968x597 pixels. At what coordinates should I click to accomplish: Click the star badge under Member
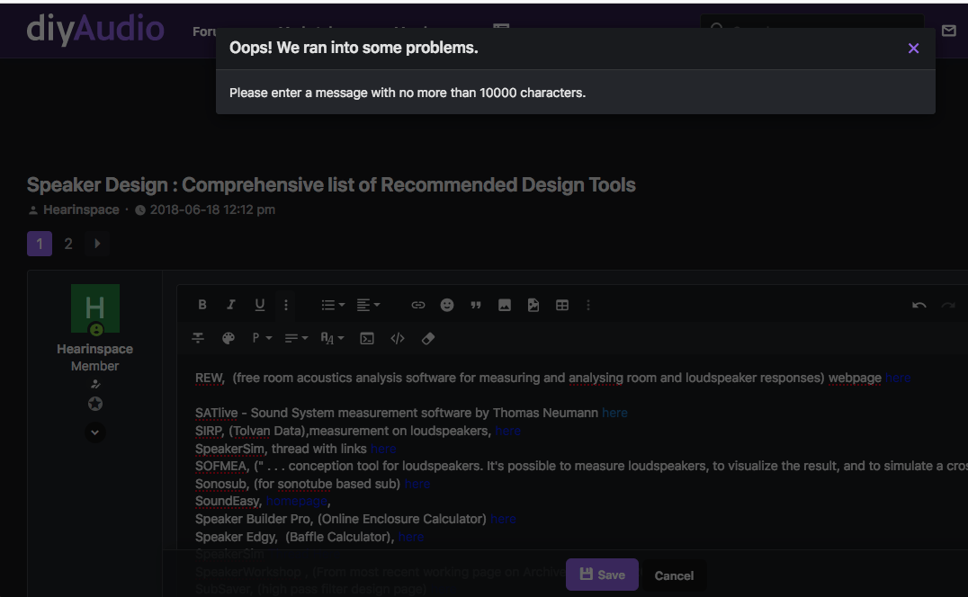coord(95,404)
